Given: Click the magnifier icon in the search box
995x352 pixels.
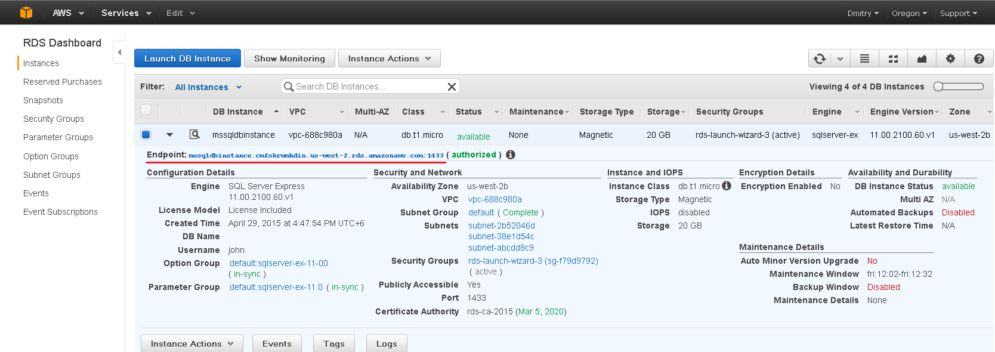Looking at the screenshot, I should point(289,87).
